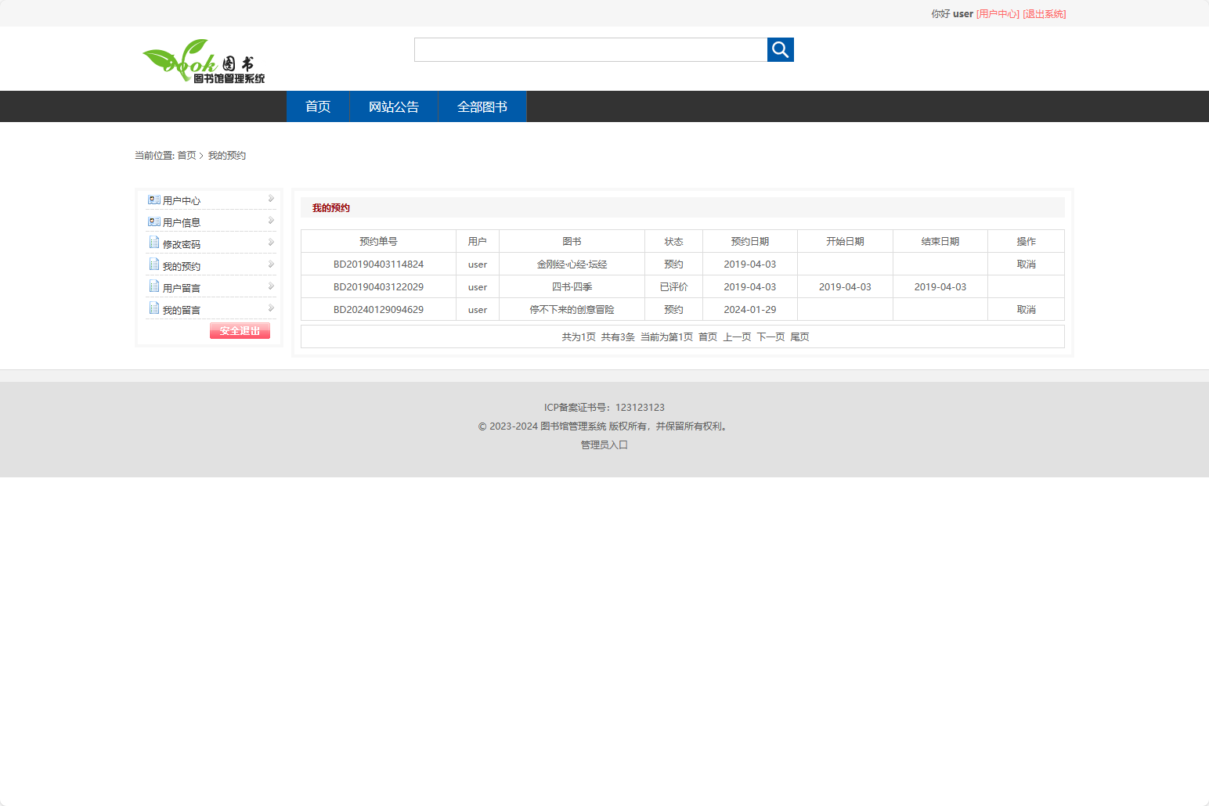The height and width of the screenshot is (806, 1209).
Task: Open the [用户中心] link in top bar
Action: click(998, 14)
